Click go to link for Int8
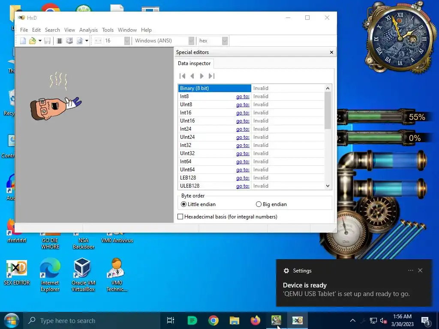The height and width of the screenshot is (329, 439). (x=243, y=96)
